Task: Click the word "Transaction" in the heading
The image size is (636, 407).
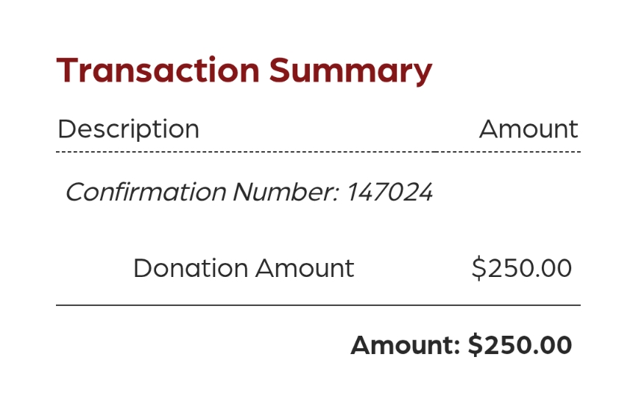Action: point(158,71)
